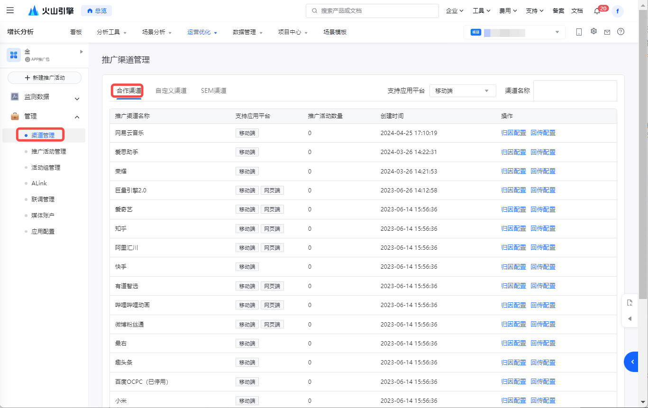
Task: Open the settings gear icon
Action: [x=593, y=31]
